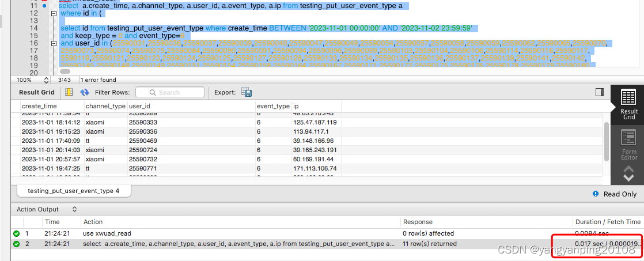Click the green success icon for action 1
This screenshot has width=644, height=261.
point(17,233)
